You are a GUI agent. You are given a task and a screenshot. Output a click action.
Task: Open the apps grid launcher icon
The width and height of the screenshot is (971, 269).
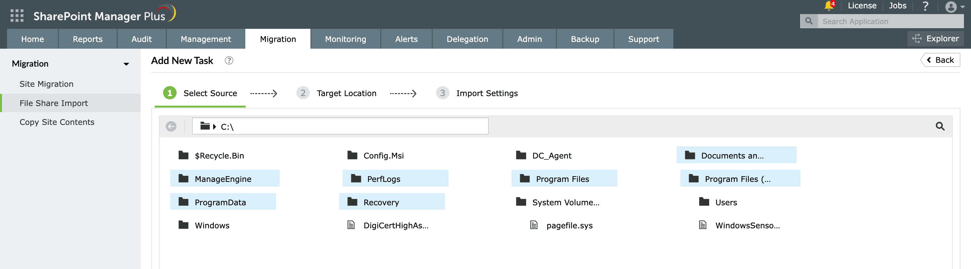[17, 16]
